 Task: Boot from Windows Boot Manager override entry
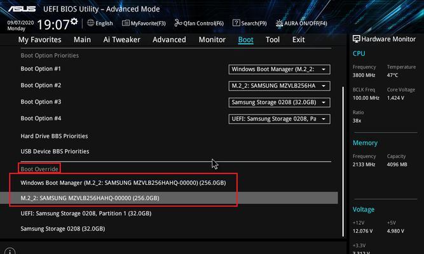123,183
